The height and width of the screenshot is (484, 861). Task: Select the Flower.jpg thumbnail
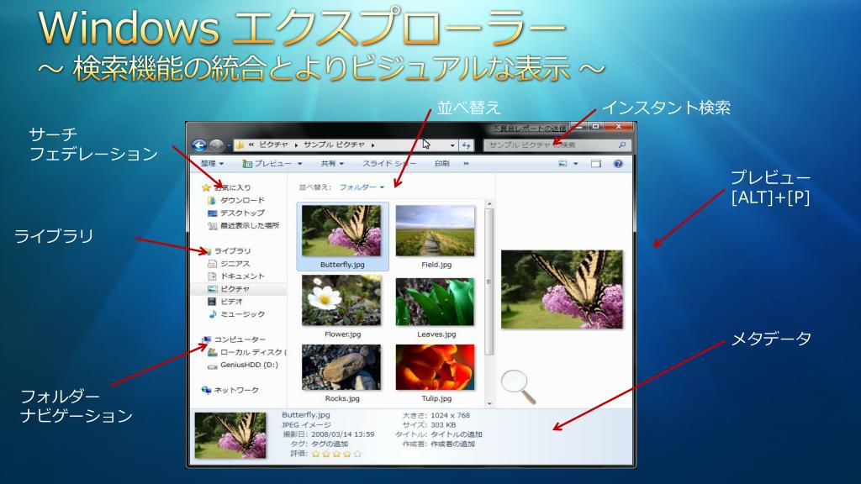342,301
